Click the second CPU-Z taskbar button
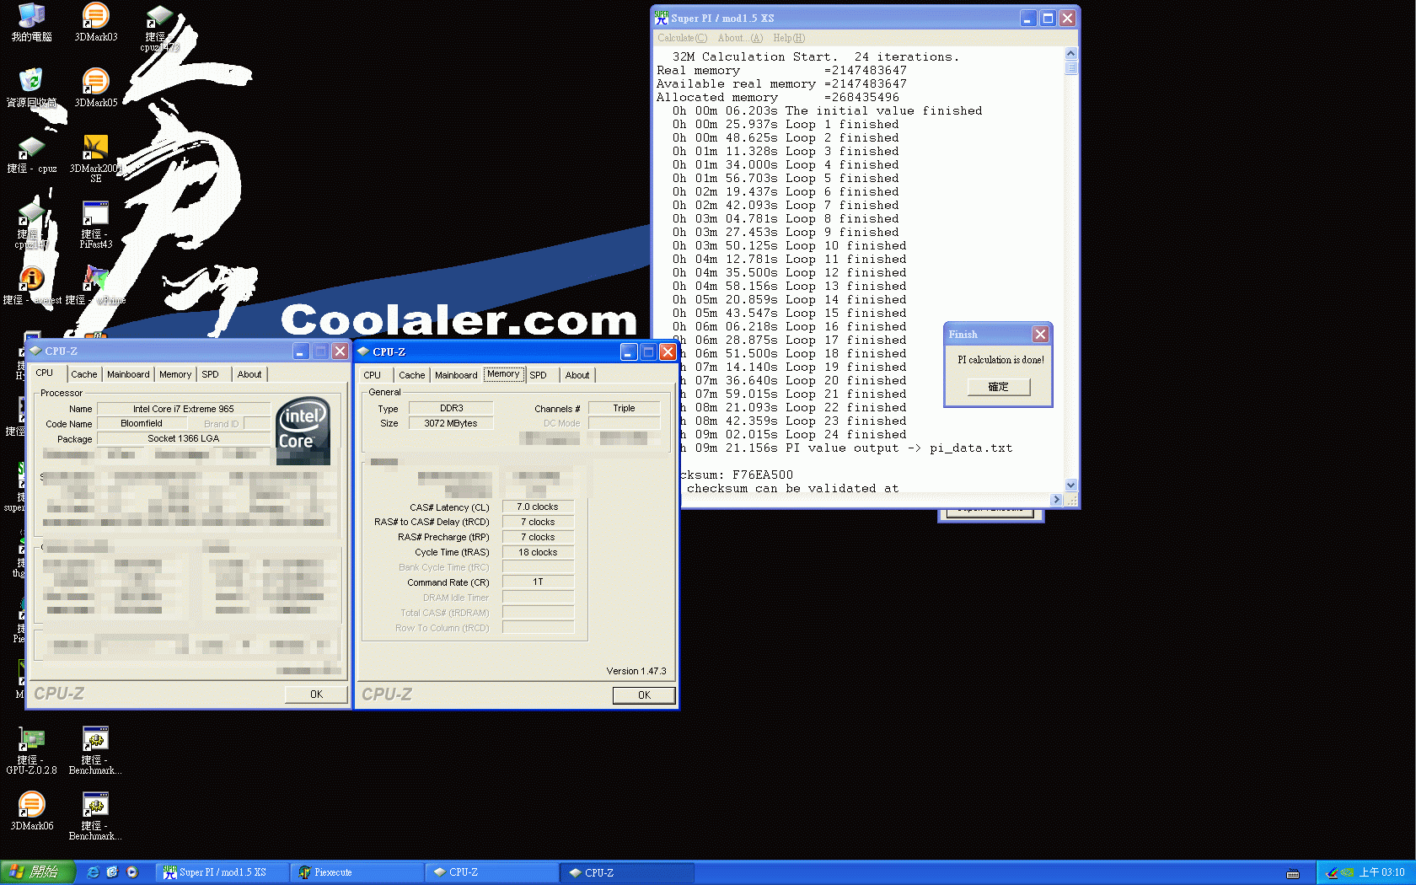1416x885 pixels. [627, 872]
